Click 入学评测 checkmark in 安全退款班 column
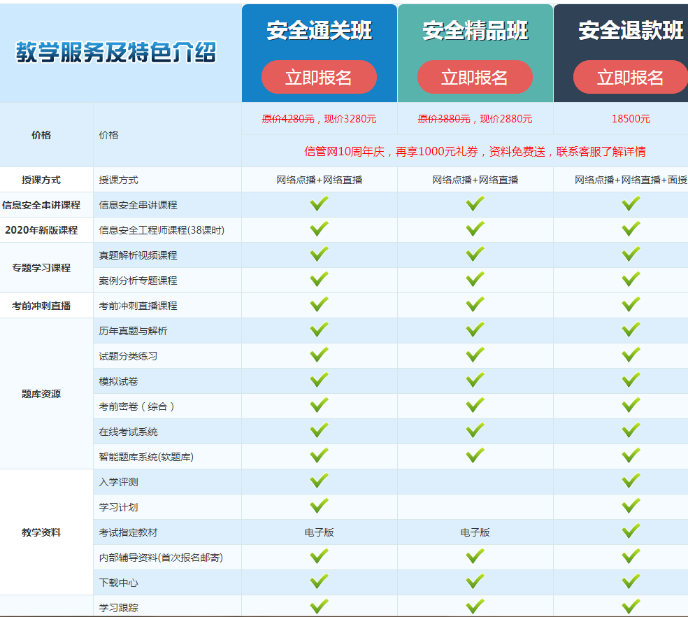 click(631, 481)
